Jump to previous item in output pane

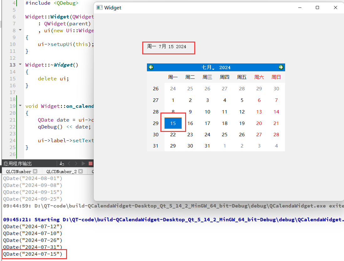tap(69, 163)
